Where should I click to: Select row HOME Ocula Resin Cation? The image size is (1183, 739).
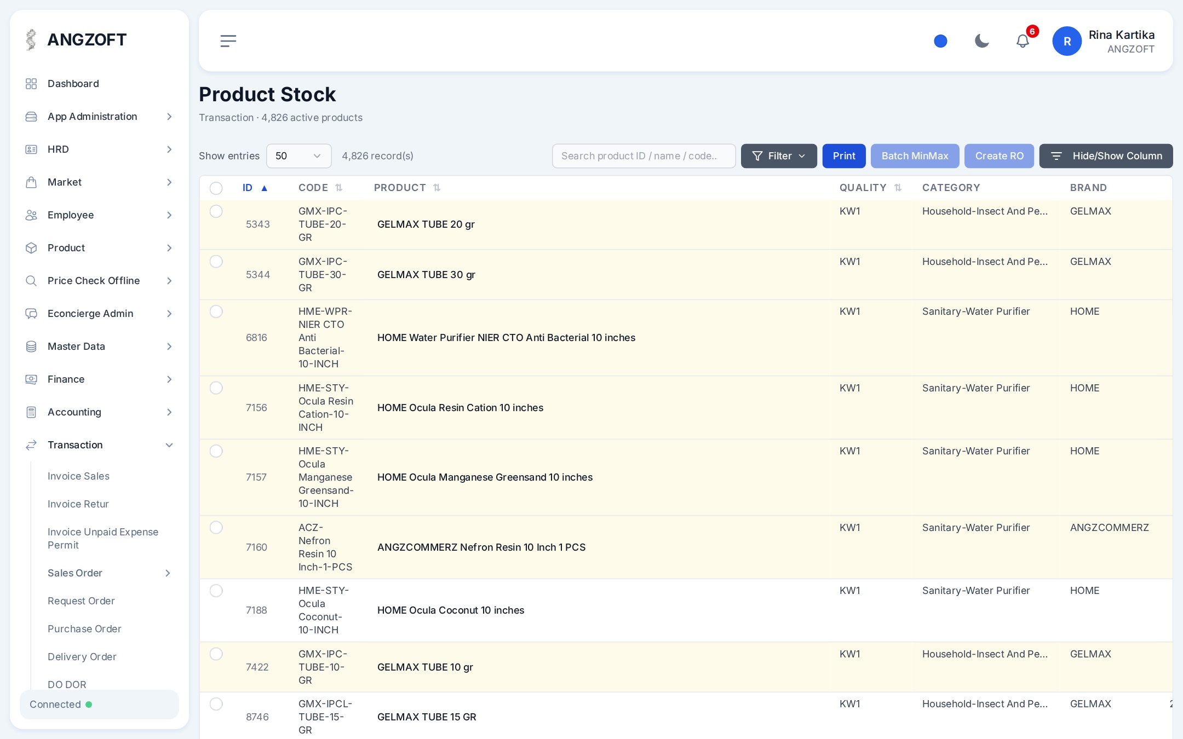216,388
